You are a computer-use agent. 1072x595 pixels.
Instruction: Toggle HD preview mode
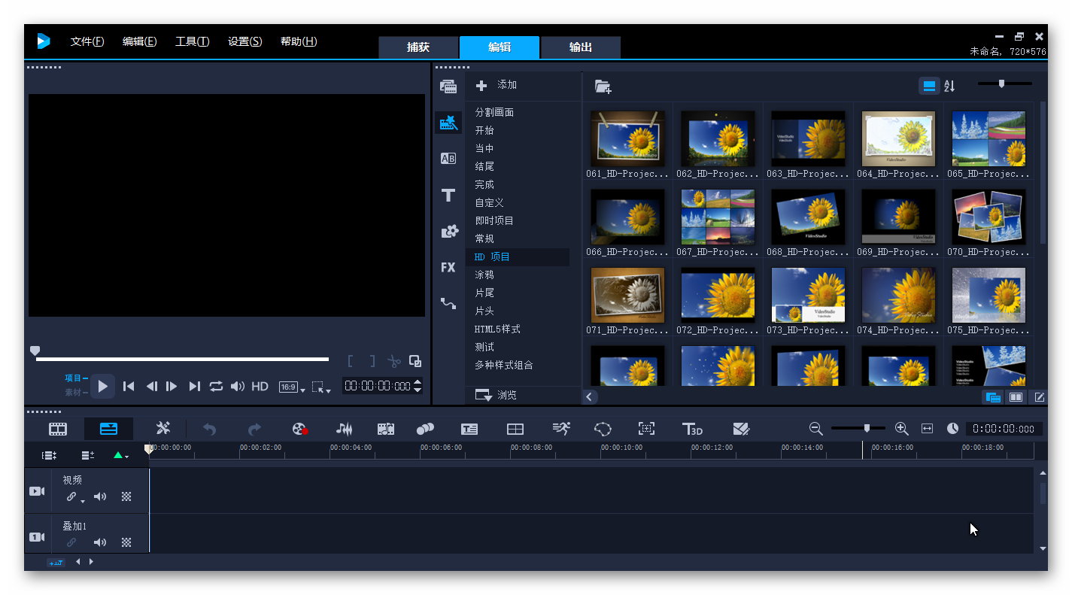pyautogui.click(x=260, y=386)
